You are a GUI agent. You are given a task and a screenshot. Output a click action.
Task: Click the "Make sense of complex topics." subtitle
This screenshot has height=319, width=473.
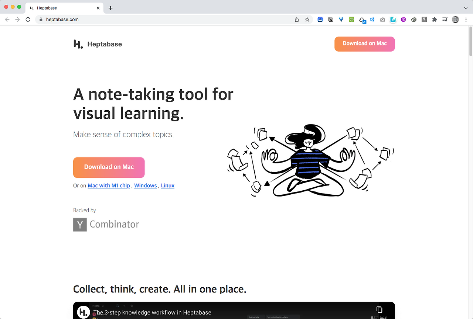click(x=123, y=135)
